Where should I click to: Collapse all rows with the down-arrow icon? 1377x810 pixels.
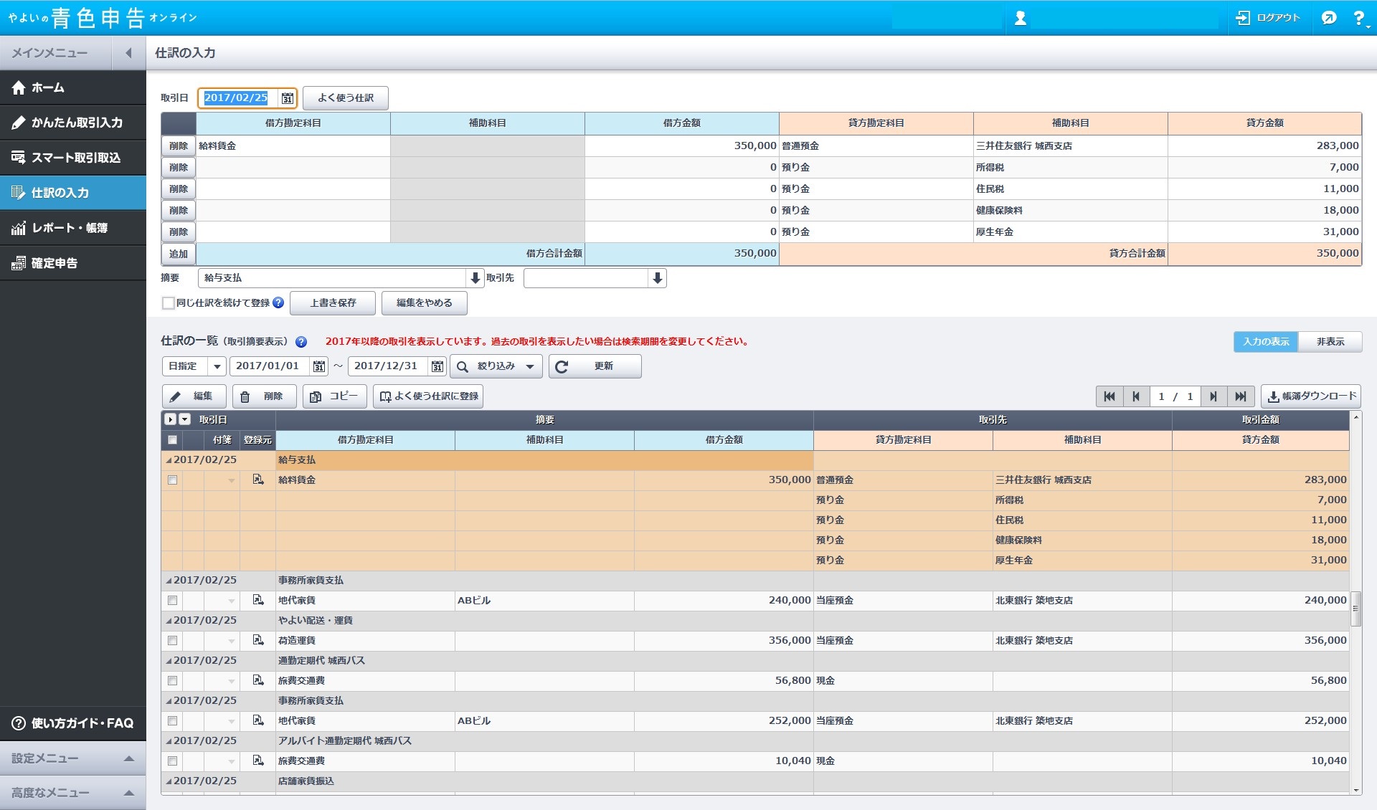pyautogui.click(x=184, y=419)
